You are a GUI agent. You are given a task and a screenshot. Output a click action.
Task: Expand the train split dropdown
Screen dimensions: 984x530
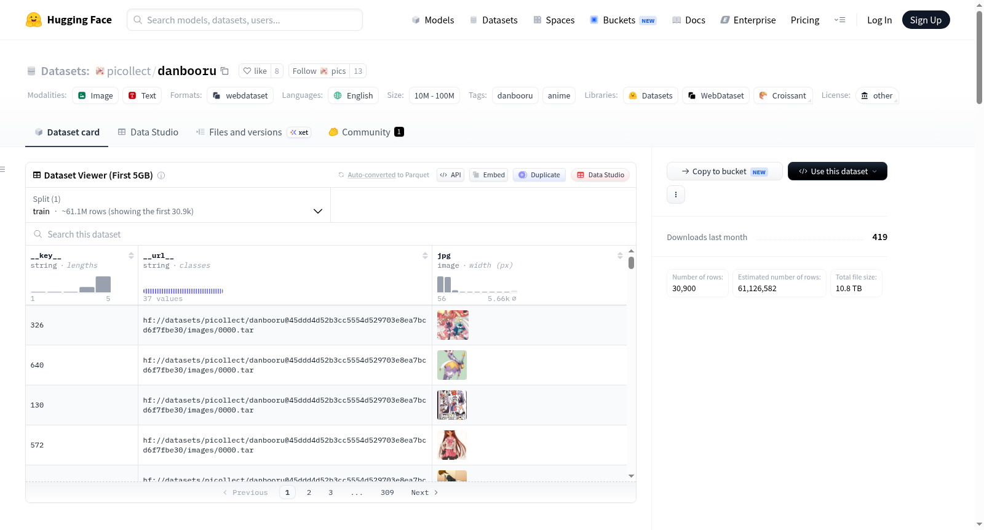point(178,205)
